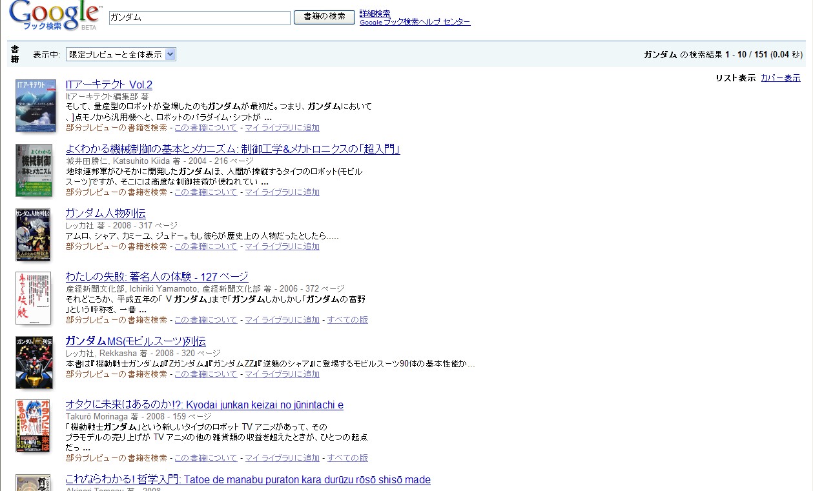Click マイライブラリに追加 under よくわかる機械制御
The height and width of the screenshot is (491, 813).
pos(282,192)
